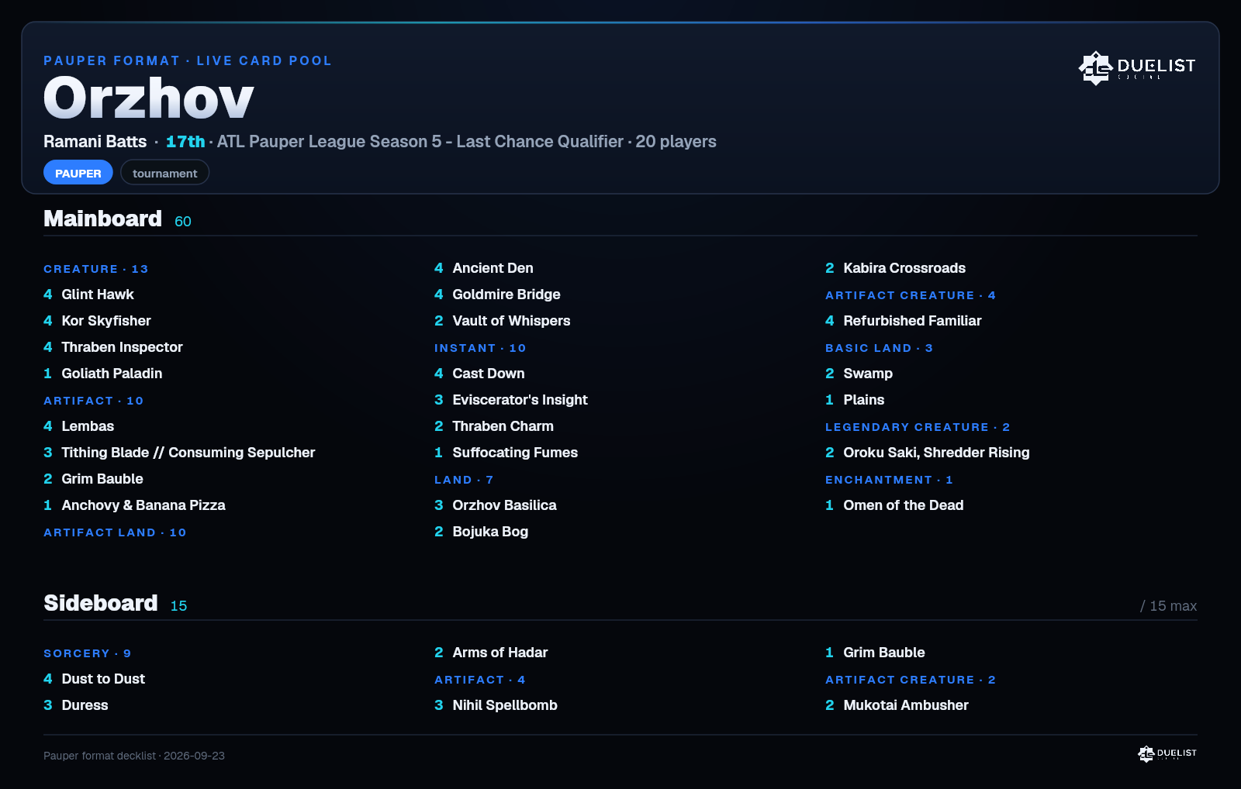1241x789 pixels.
Task: Open the Glint Hawk card entry
Action: pyautogui.click(x=98, y=295)
